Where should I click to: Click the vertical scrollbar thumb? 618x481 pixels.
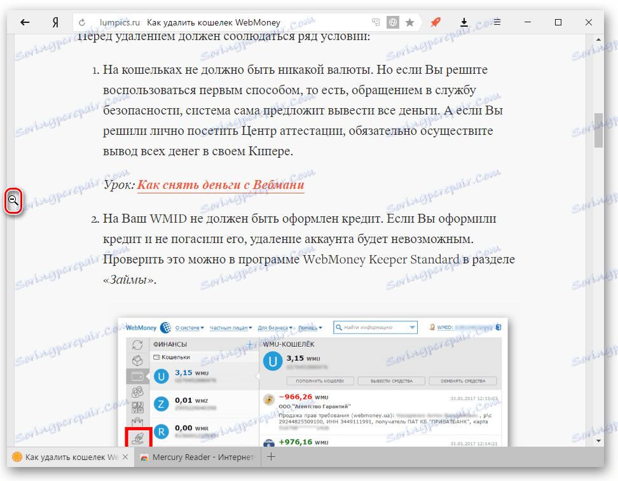pos(598,130)
